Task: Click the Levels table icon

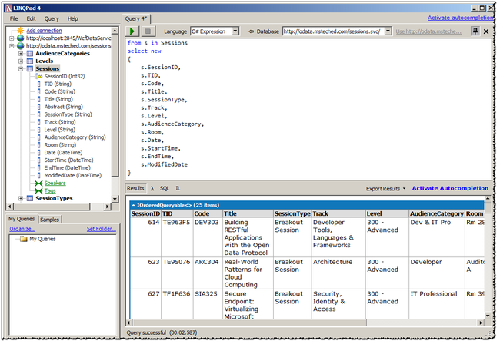Action: point(30,61)
